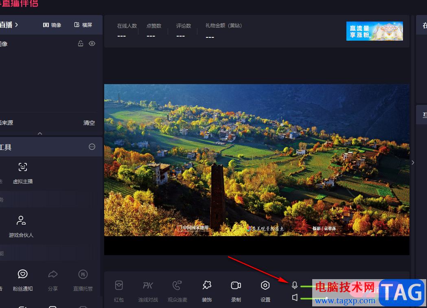The image size is (427, 308).
Task: Click the 评论数 comments stat
Action: click(x=184, y=31)
